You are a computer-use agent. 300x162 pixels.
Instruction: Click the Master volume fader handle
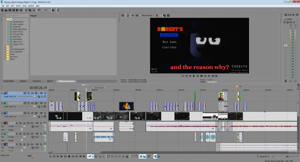click(286, 46)
